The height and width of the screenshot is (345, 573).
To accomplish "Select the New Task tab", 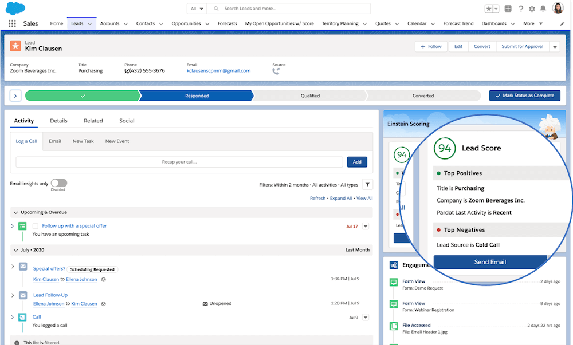I will pos(83,141).
